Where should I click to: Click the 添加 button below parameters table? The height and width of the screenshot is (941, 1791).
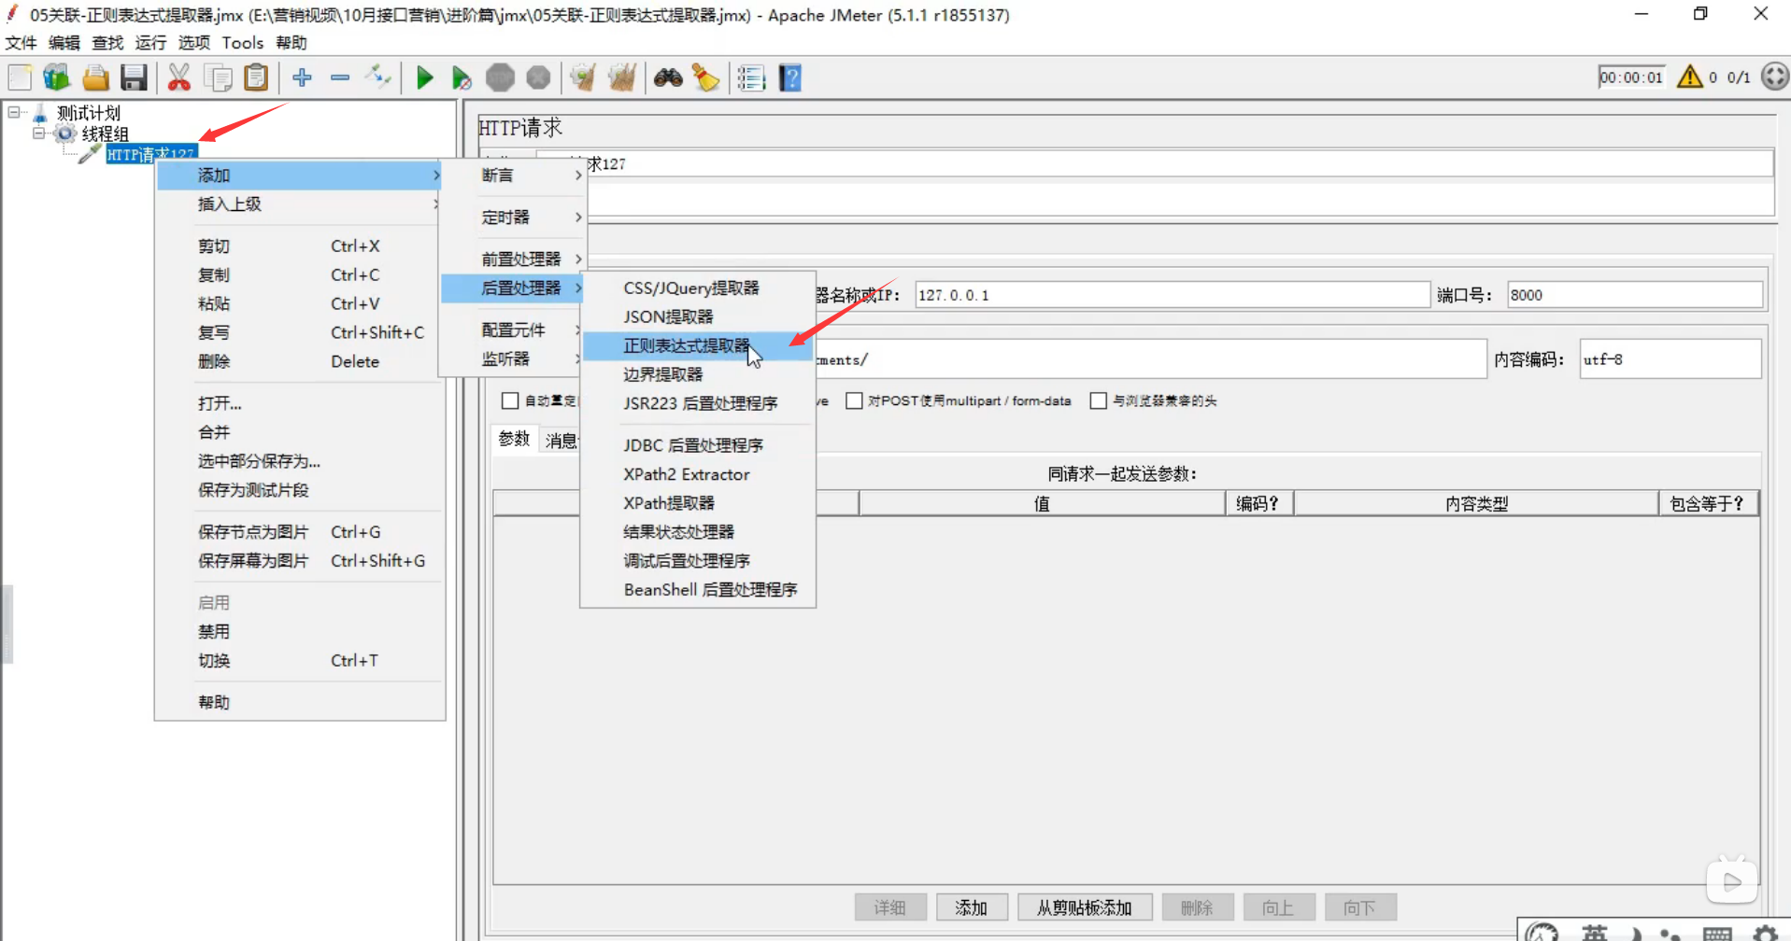click(972, 907)
